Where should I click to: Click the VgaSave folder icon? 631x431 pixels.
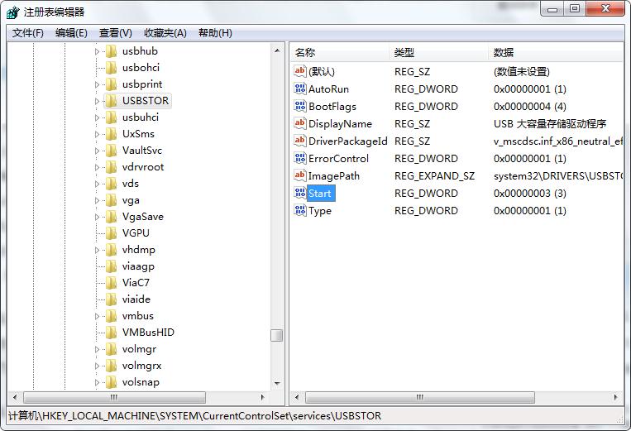(111, 217)
